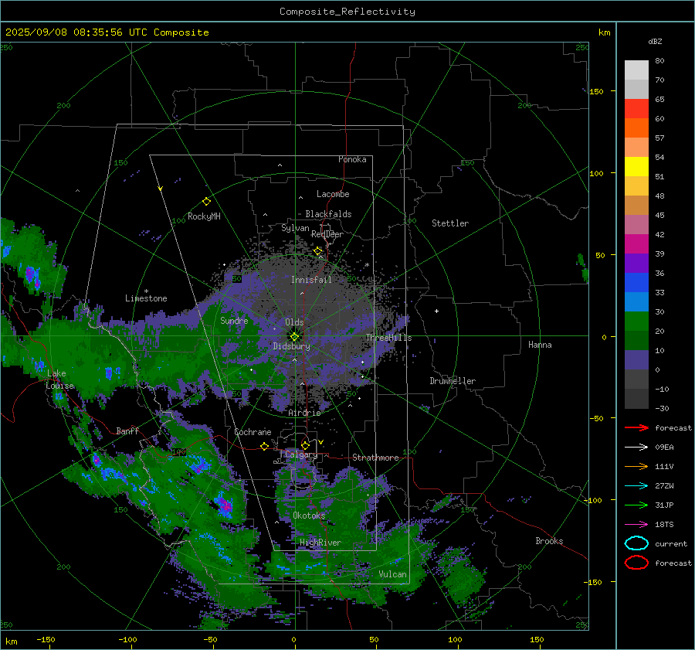Click the orange 111V arrow icon
695x650 pixels.
point(636,466)
